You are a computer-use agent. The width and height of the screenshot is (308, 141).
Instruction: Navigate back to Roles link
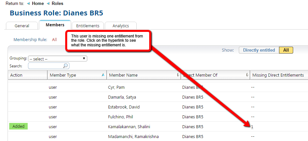(x=57, y=4)
